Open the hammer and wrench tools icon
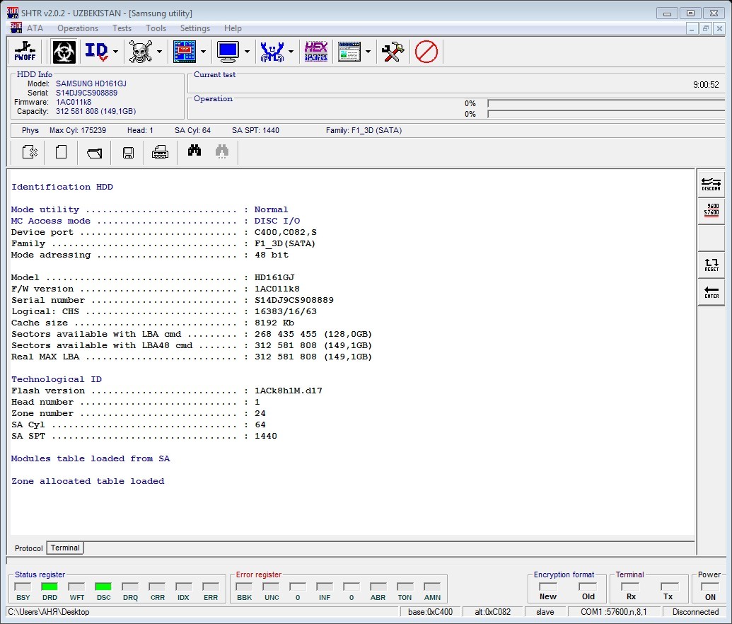 click(393, 52)
